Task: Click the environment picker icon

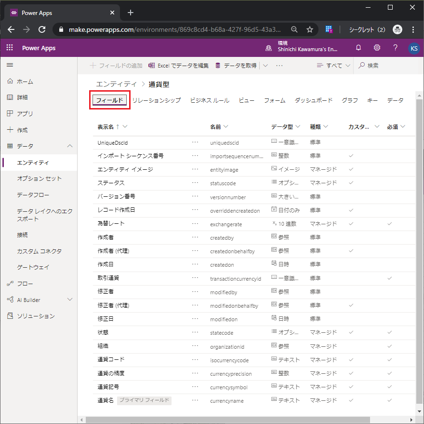Action: [268, 48]
